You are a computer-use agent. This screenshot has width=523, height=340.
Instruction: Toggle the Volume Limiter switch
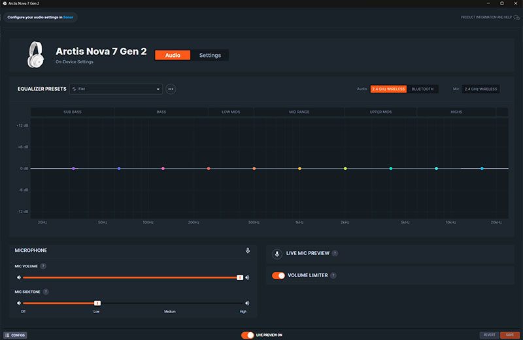(278, 276)
